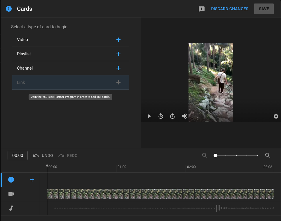Rewind the preview 10 seconds

(x=161, y=116)
